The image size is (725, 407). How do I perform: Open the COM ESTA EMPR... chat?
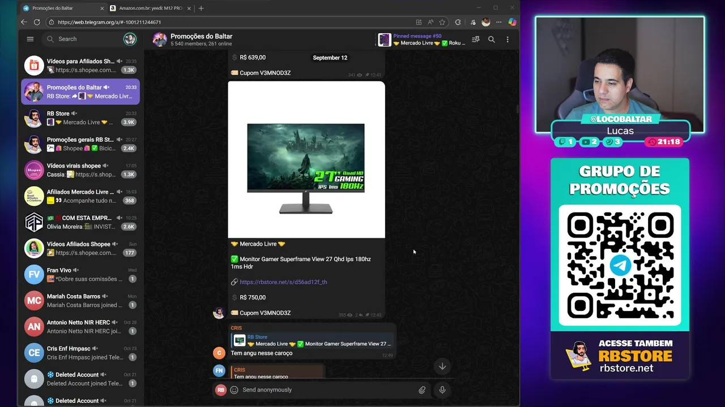(80, 222)
